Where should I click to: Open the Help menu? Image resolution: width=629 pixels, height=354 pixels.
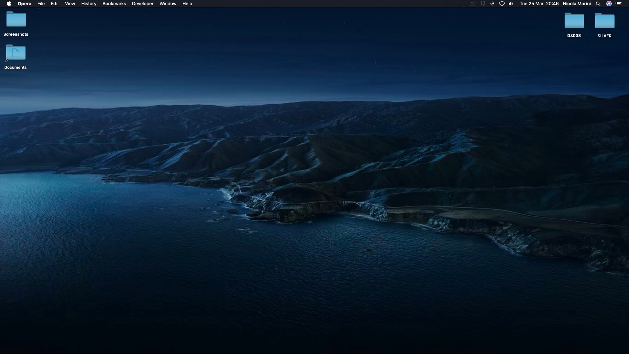(x=187, y=4)
